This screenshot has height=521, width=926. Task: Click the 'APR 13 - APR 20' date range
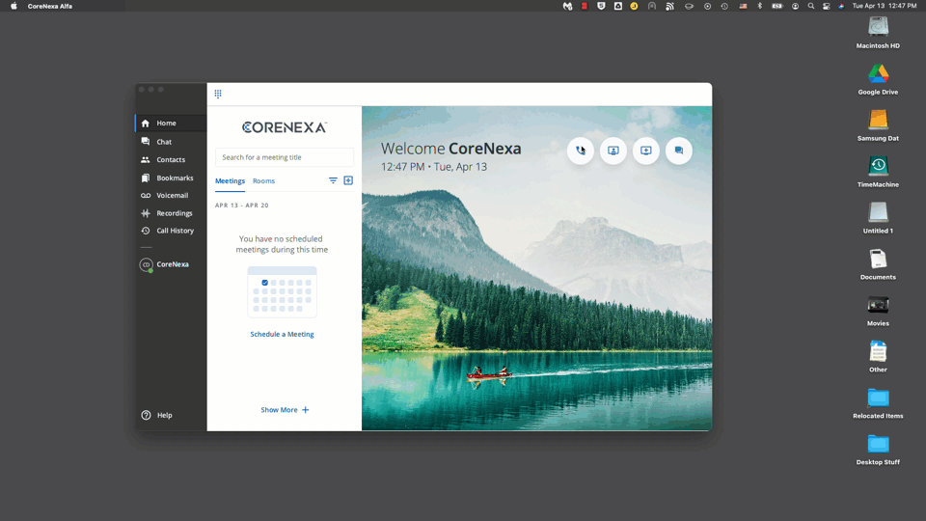[241, 206]
